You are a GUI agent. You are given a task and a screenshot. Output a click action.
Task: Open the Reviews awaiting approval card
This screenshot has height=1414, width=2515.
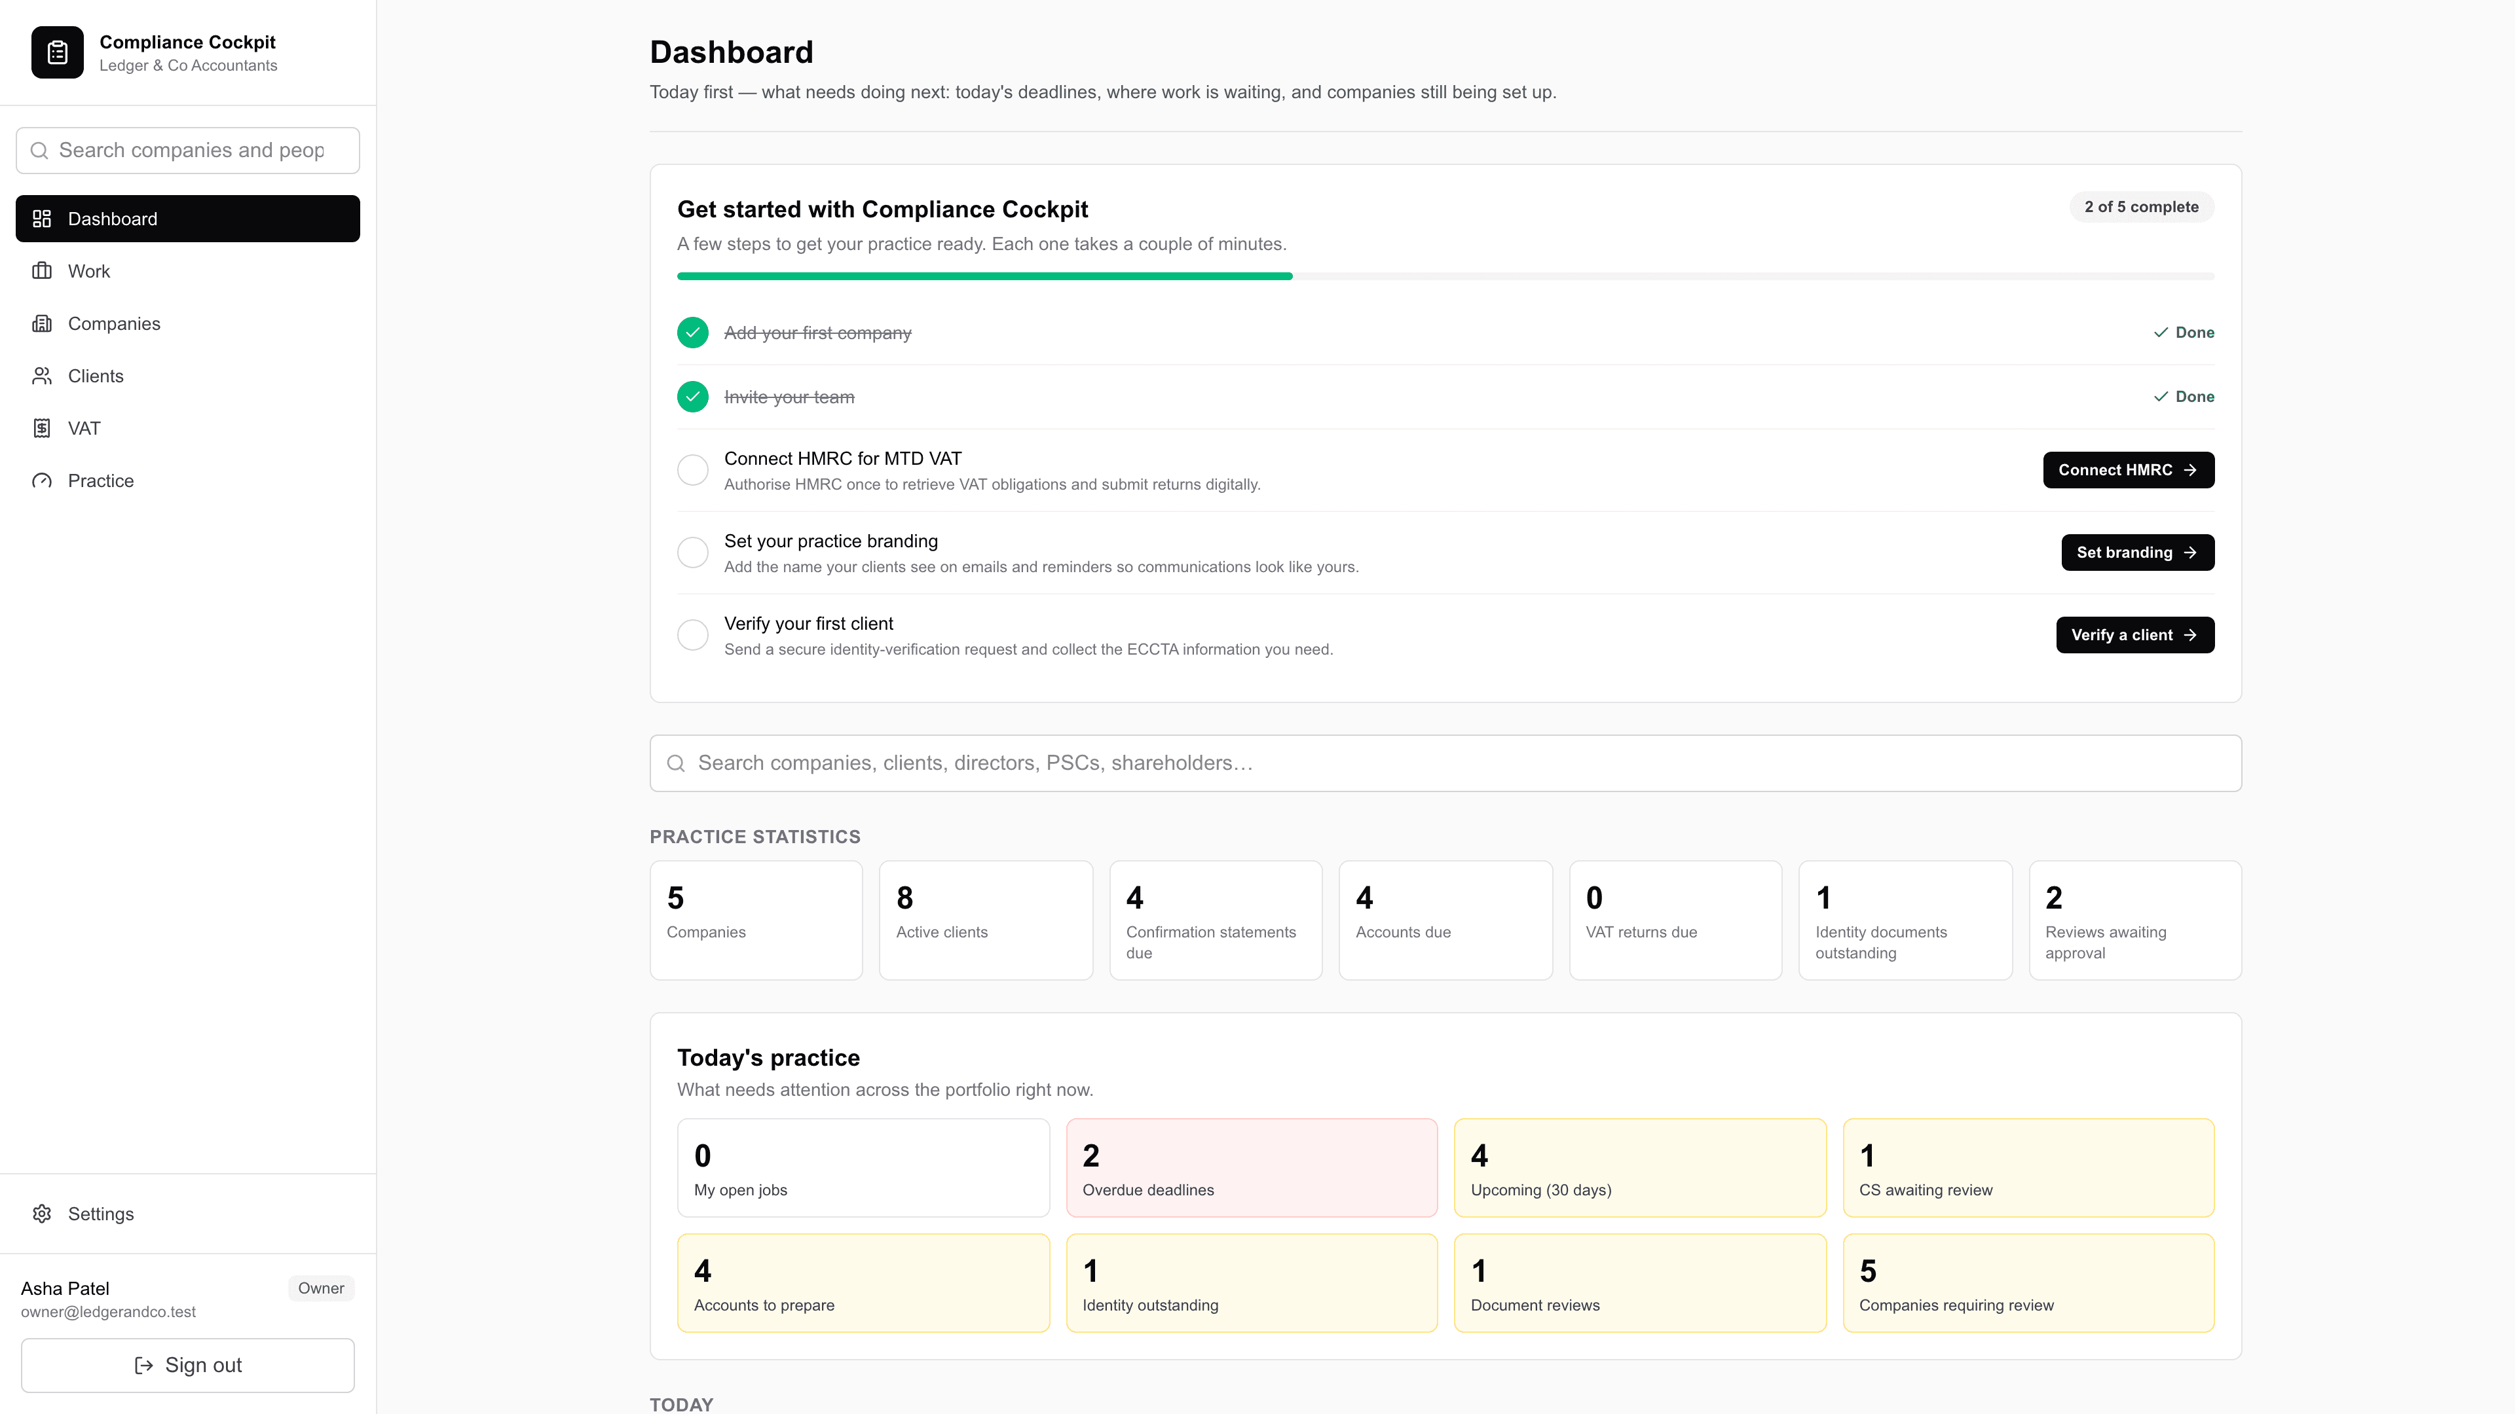(x=2136, y=920)
